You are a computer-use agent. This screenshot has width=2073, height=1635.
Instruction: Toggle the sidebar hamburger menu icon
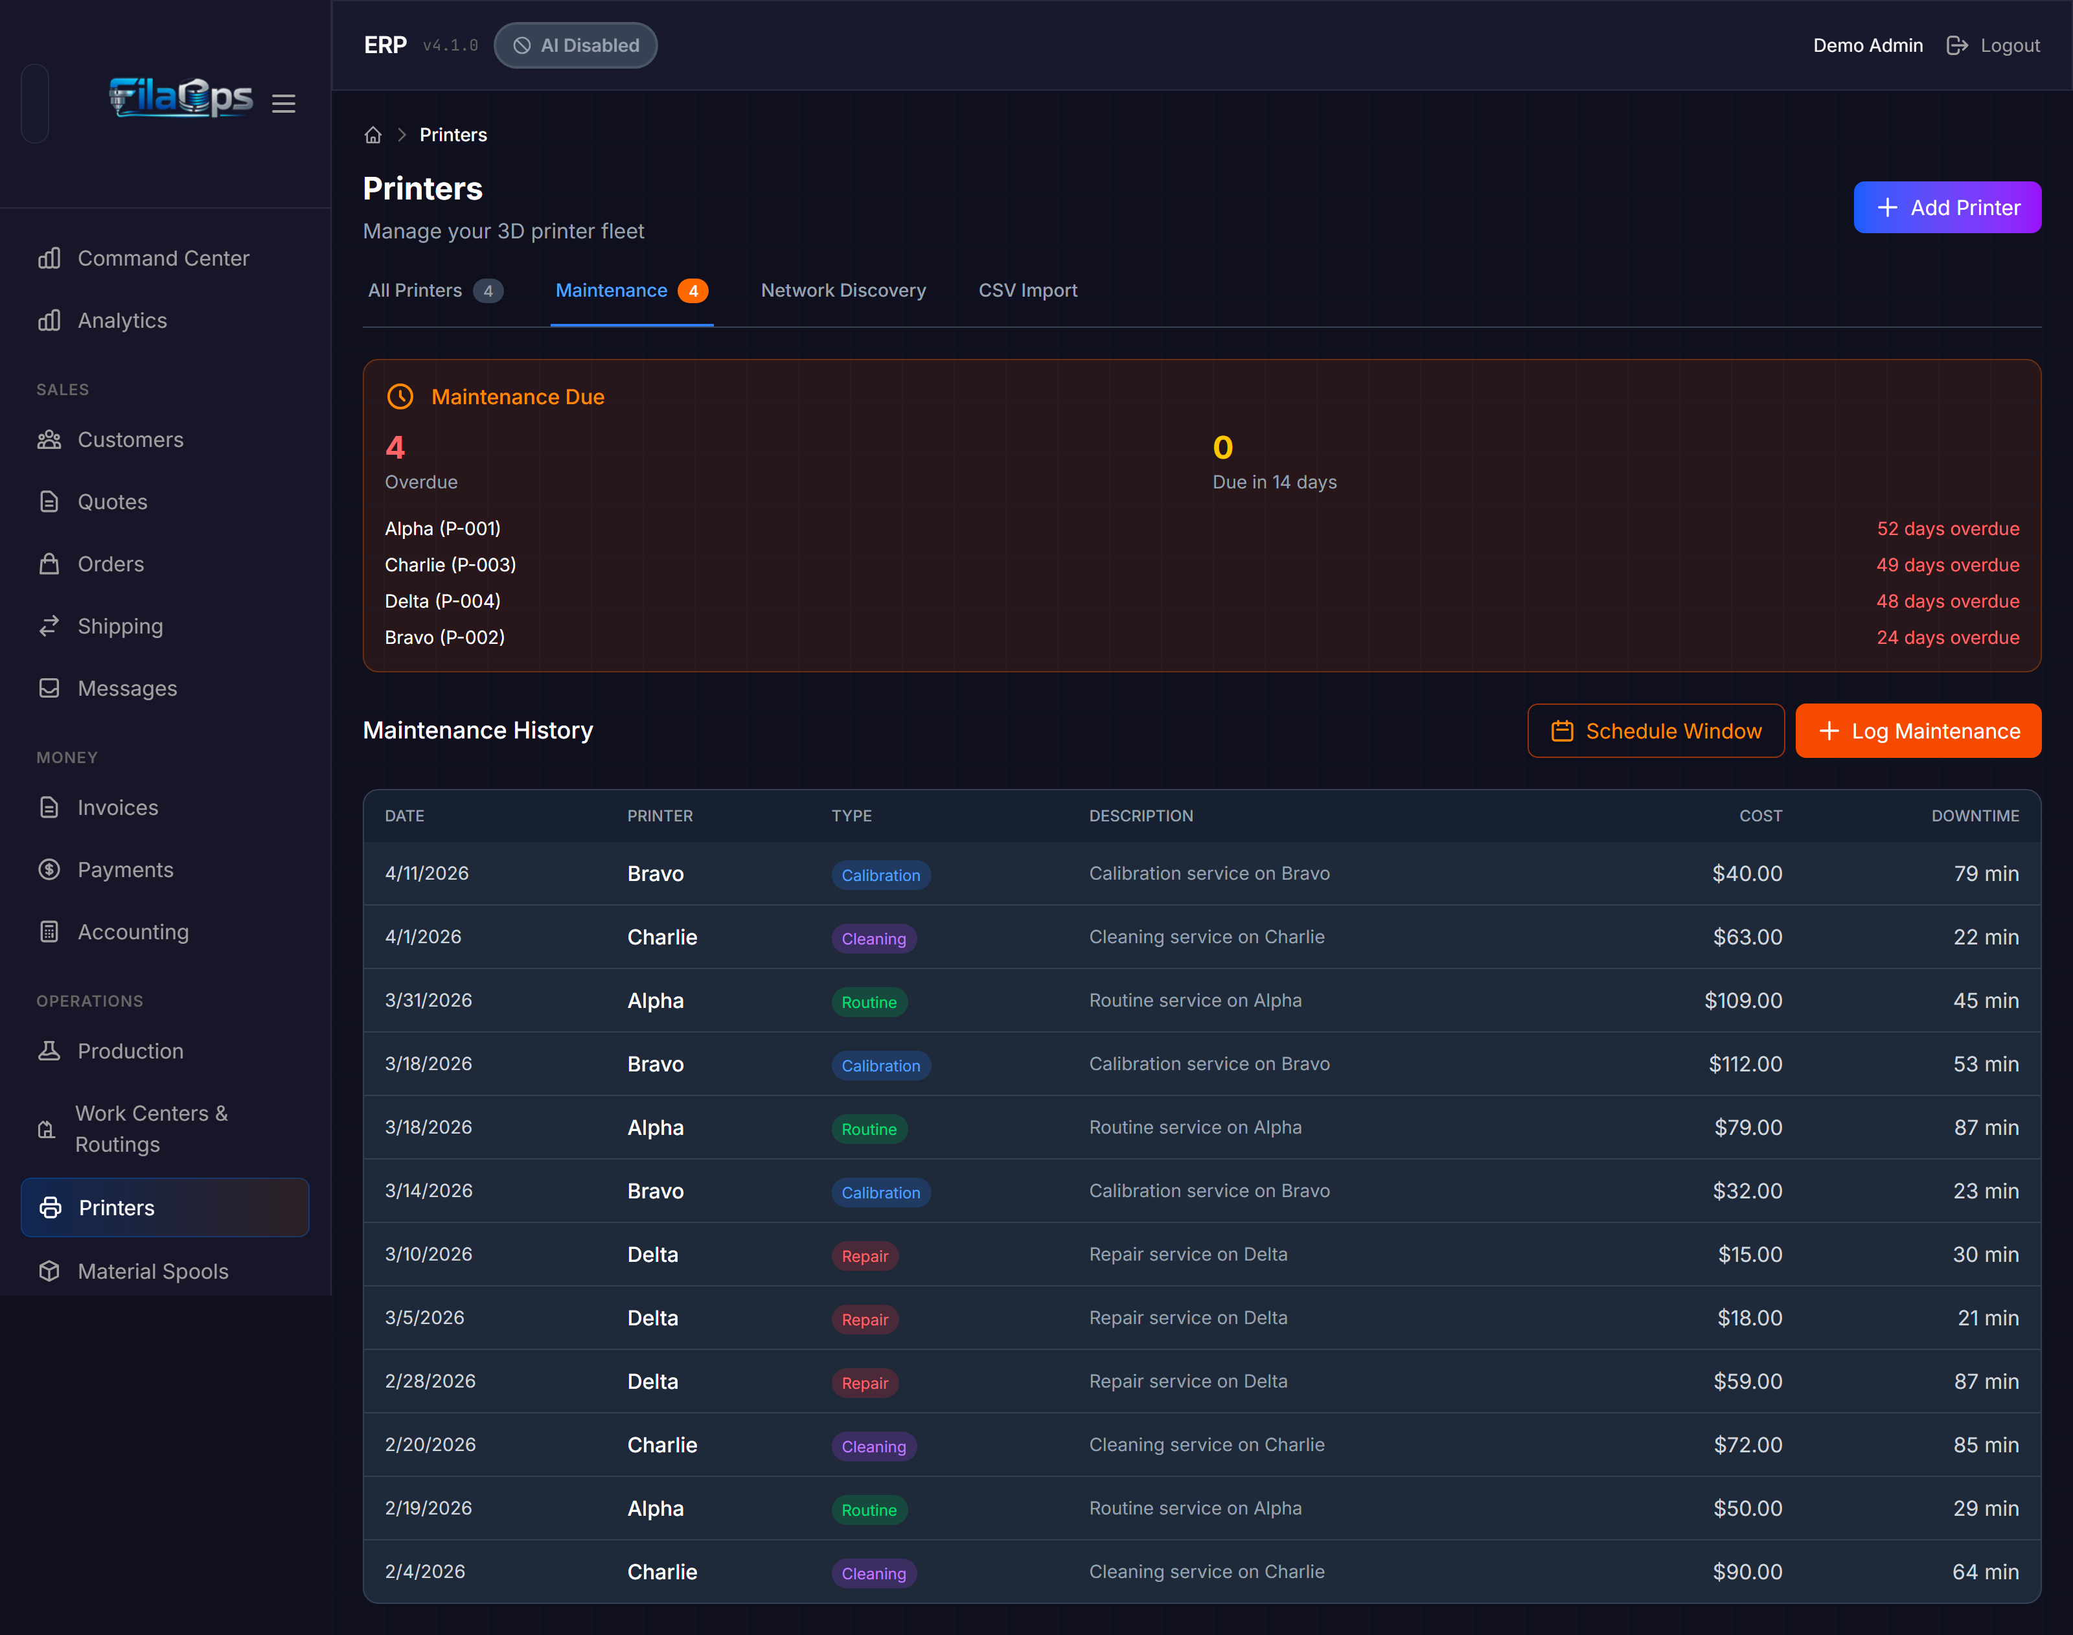pos(283,104)
